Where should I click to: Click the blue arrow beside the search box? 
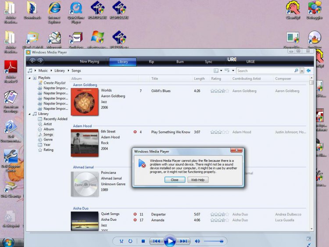click(308, 71)
